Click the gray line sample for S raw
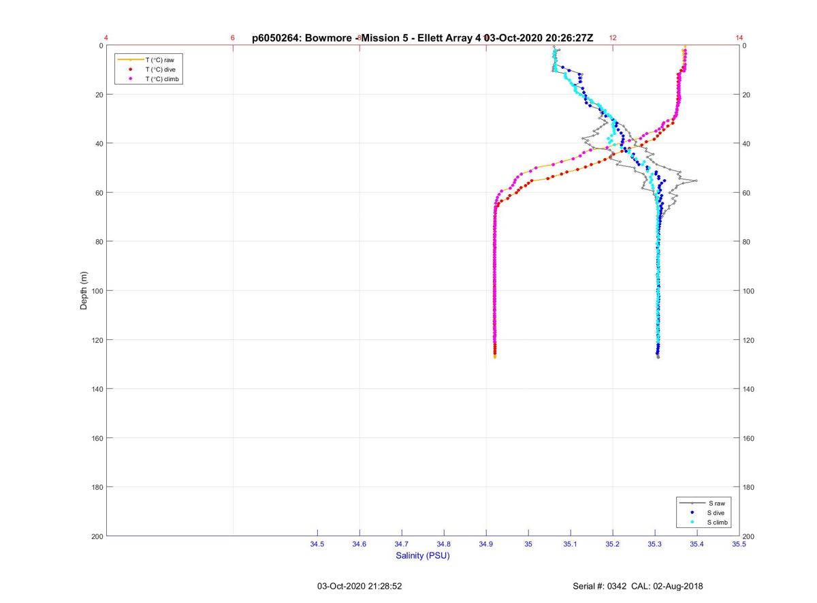The width and height of the screenshot is (817, 603). point(692,503)
